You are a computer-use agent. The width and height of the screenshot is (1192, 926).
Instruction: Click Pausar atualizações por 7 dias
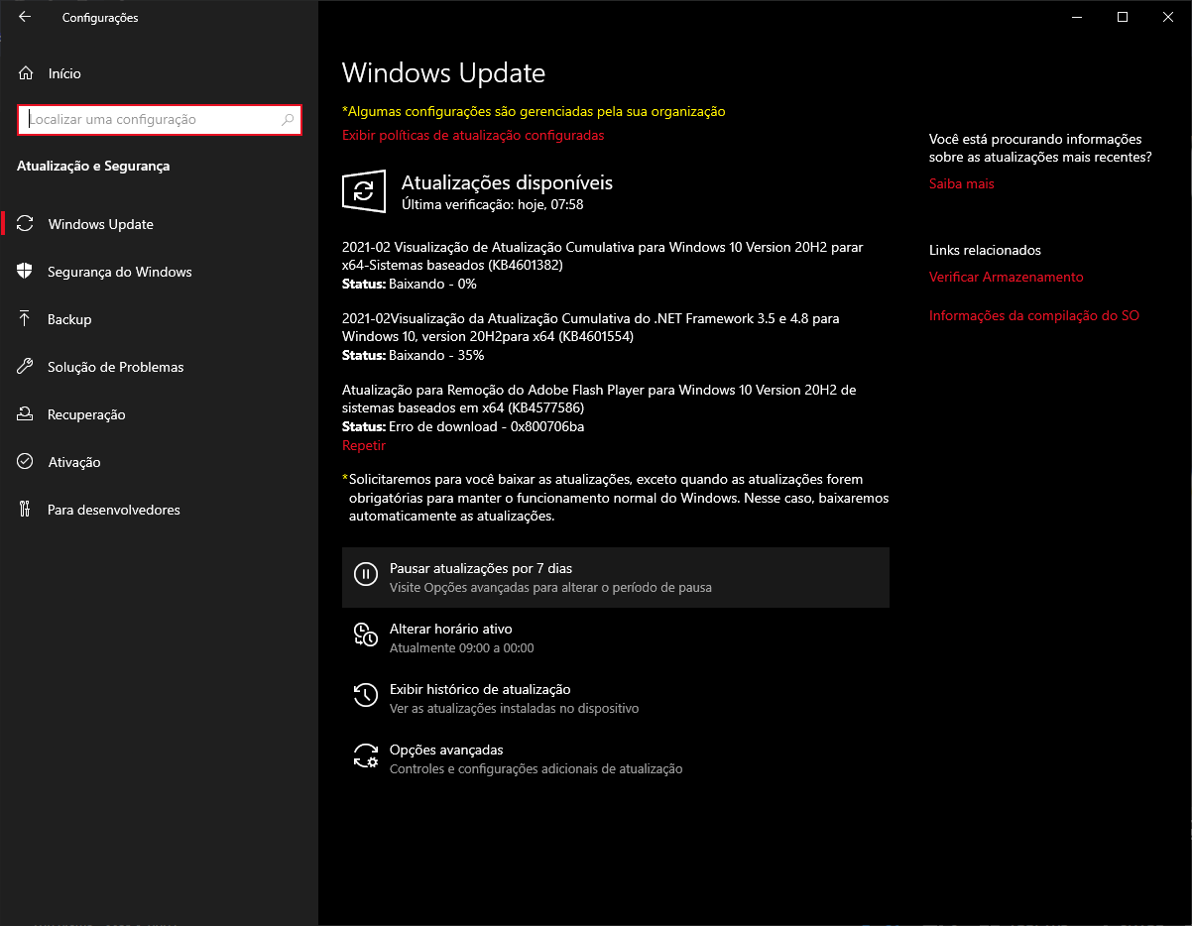[616, 577]
